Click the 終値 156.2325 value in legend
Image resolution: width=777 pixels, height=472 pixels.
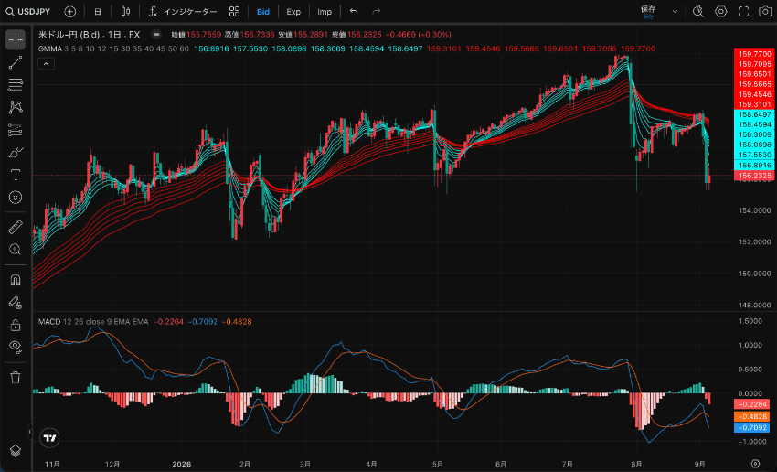pyautogui.click(x=364, y=35)
